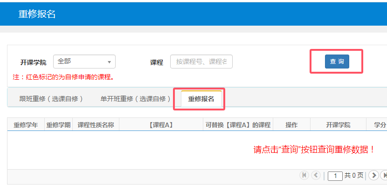Click the dropdown arrow beside 全部

(x=109, y=62)
